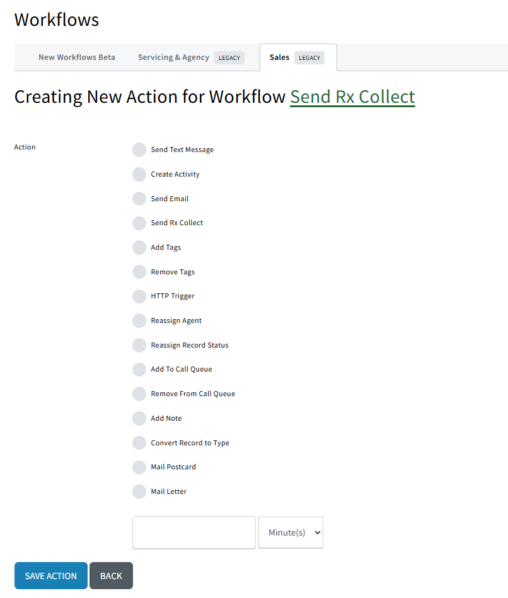The width and height of the screenshot is (508, 598).
Task: Pick the Add To Call Queue action
Action: [139, 370]
